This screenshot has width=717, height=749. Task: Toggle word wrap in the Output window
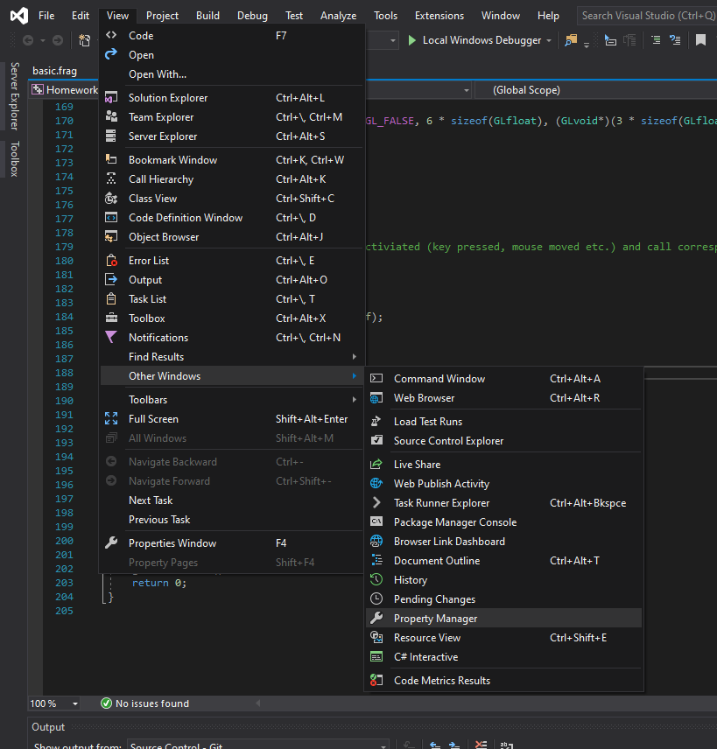tap(506, 745)
